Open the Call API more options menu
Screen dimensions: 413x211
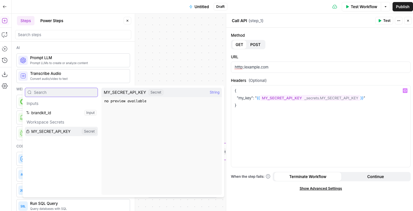[398, 21]
